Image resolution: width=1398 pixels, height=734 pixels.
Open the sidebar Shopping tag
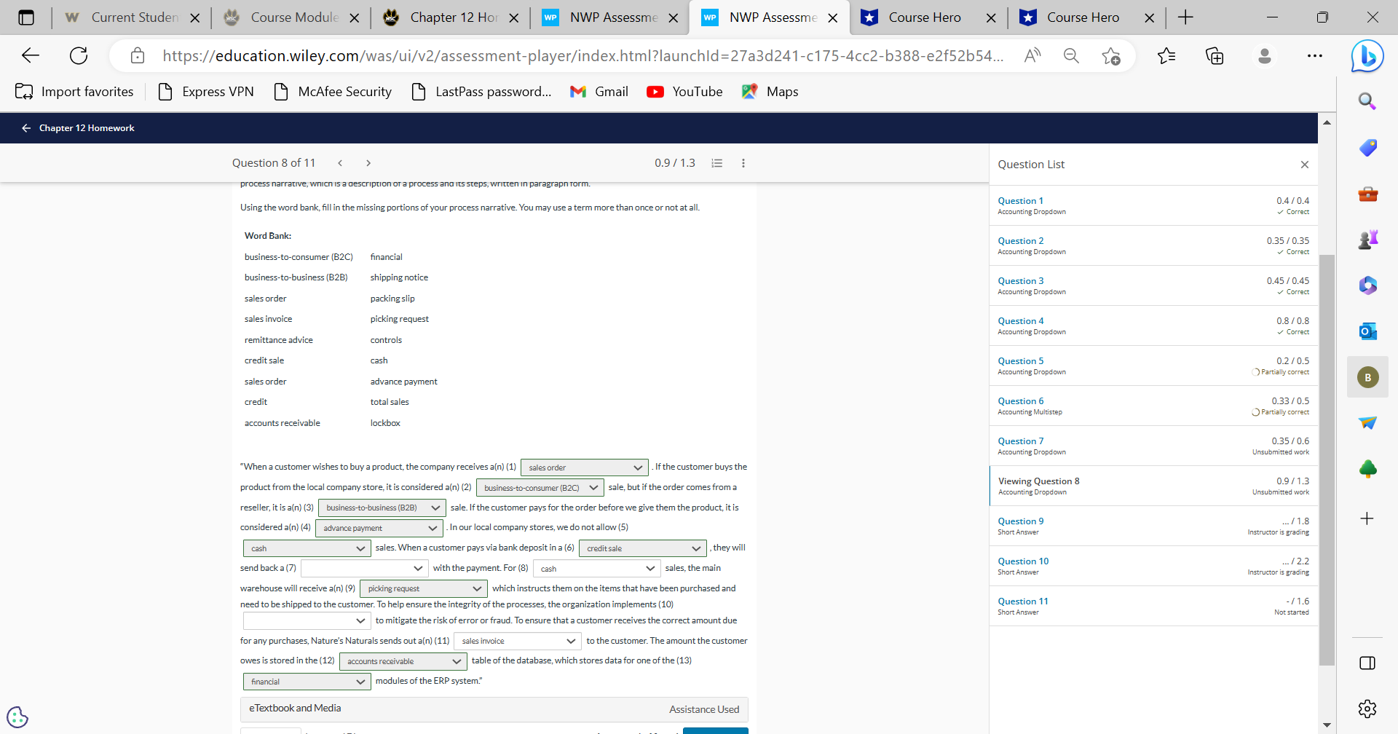1367,148
